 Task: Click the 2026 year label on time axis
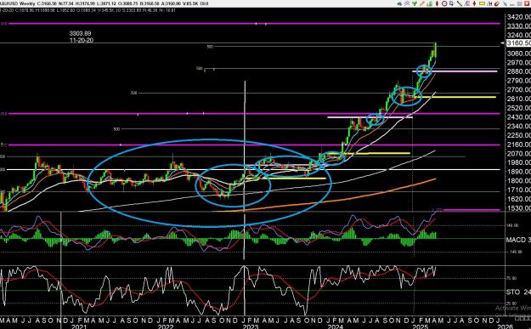[505, 326]
